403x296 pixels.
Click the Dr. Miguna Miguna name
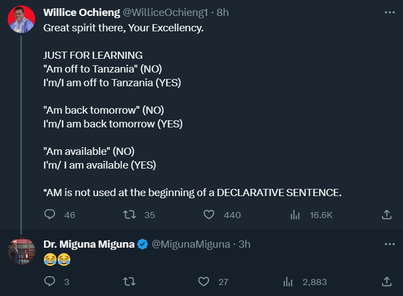(88, 244)
